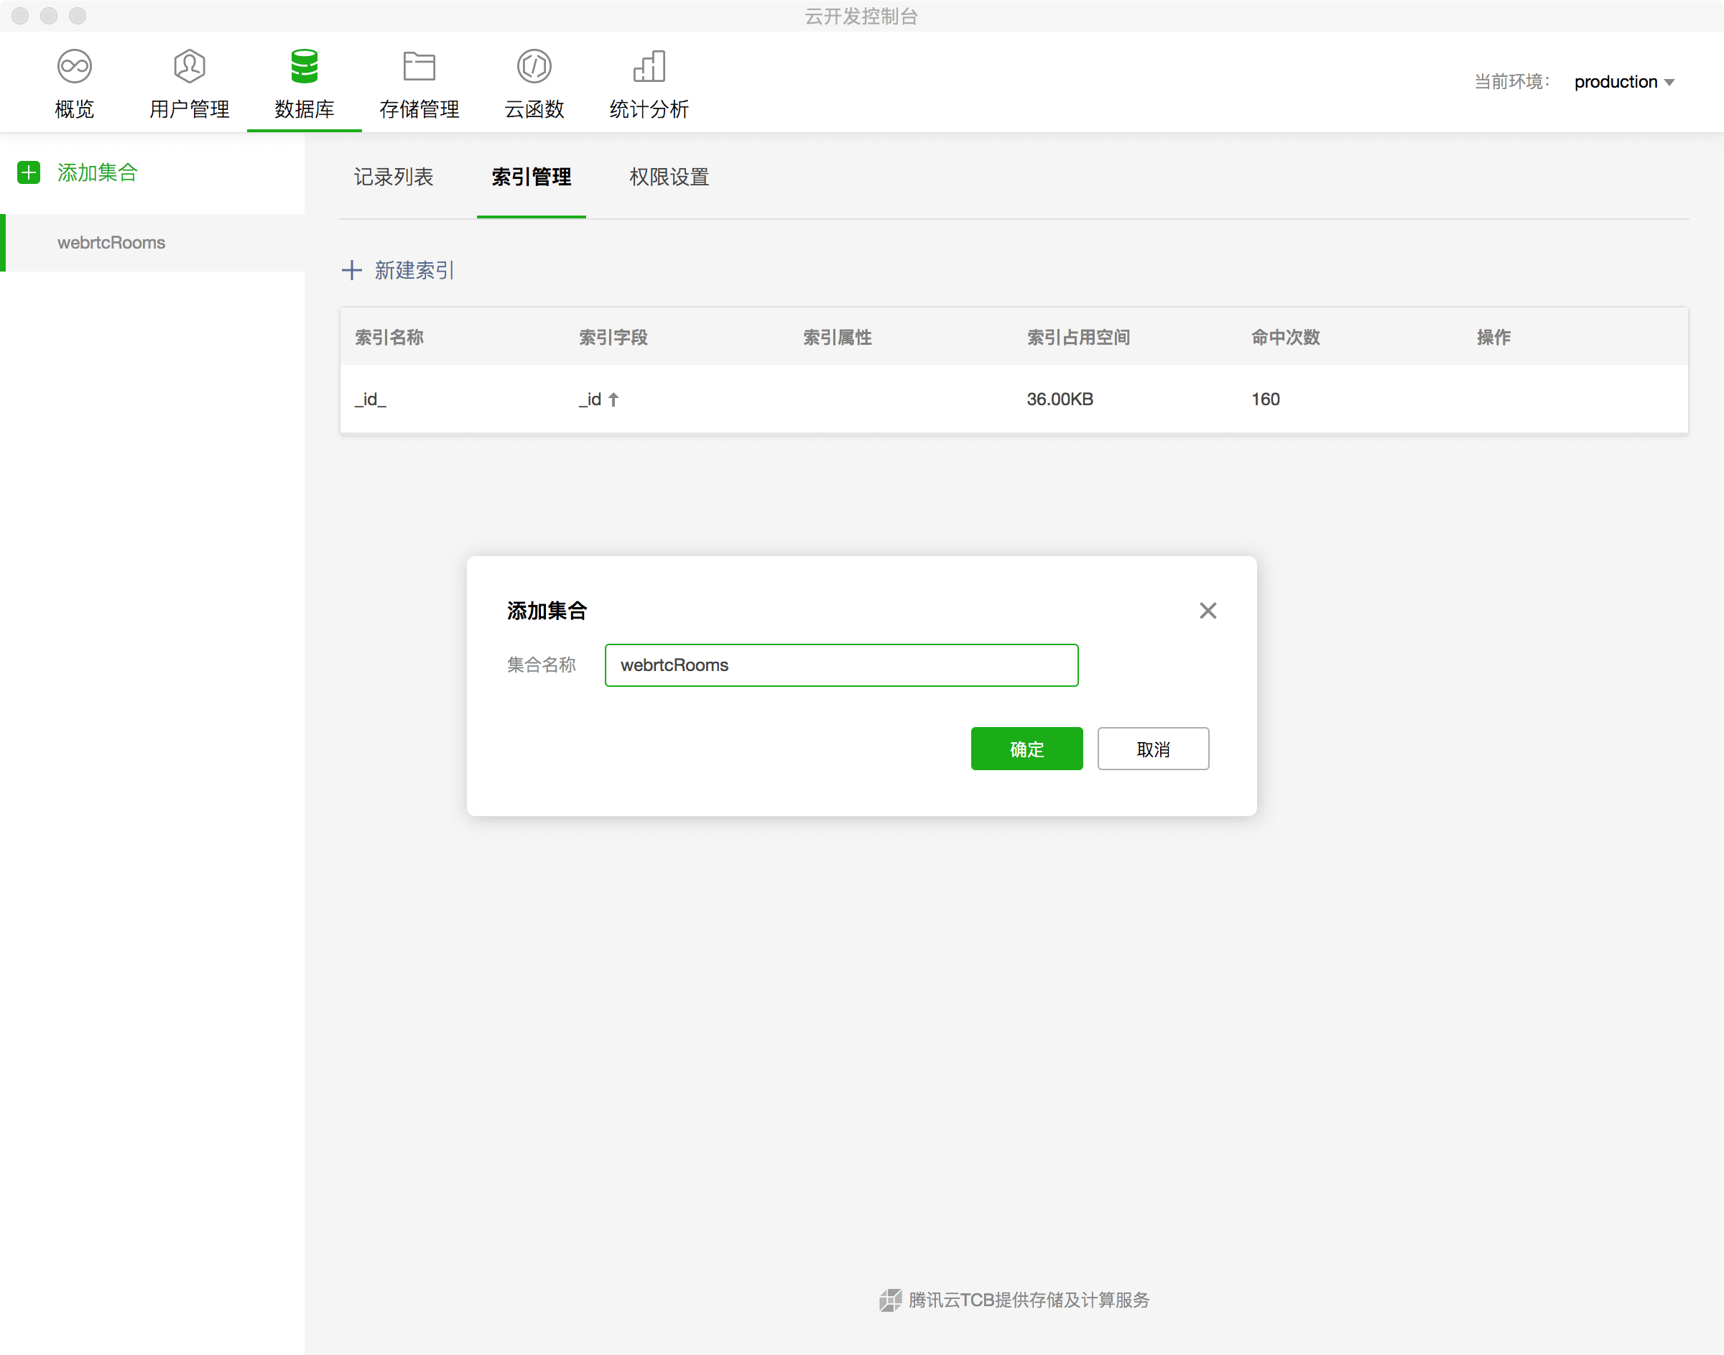Click the 36.00KB index size value
The image size is (1724, 1355).
[1060, 400]
